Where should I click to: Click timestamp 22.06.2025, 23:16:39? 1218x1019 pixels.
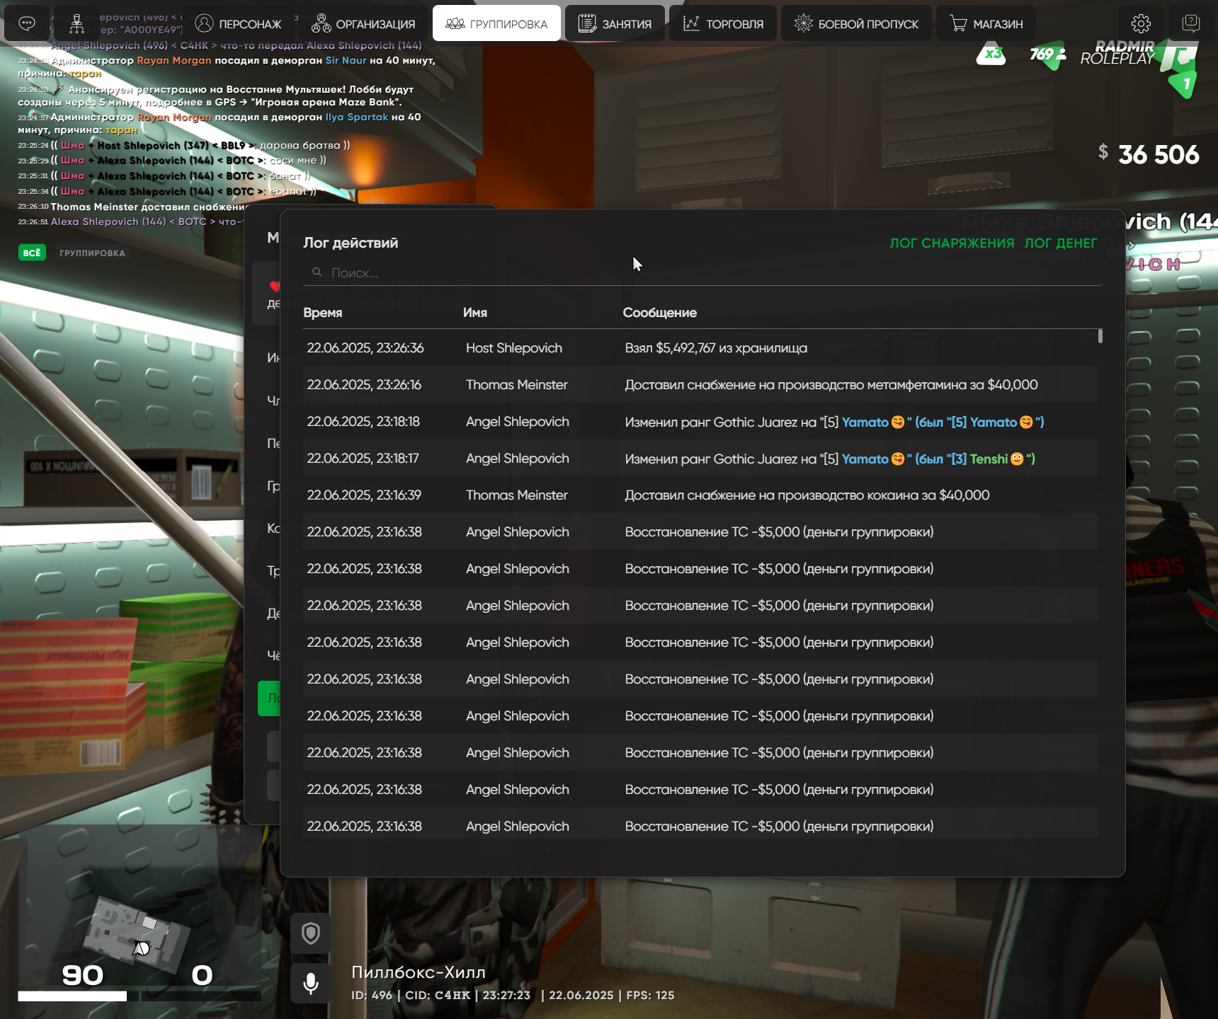(363, 495)
